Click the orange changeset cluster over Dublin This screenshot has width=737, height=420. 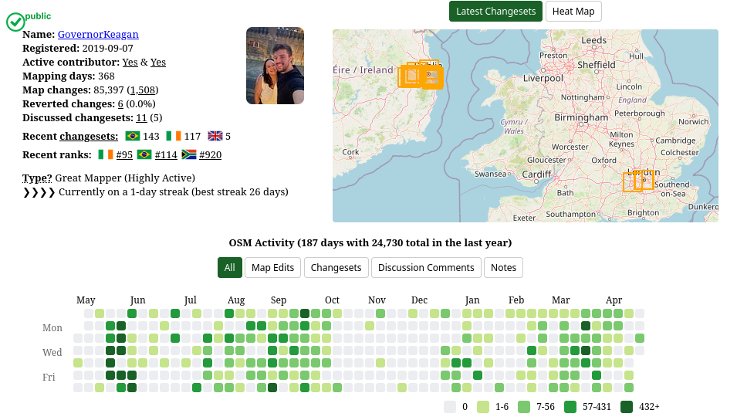click(x=421, y=74)
